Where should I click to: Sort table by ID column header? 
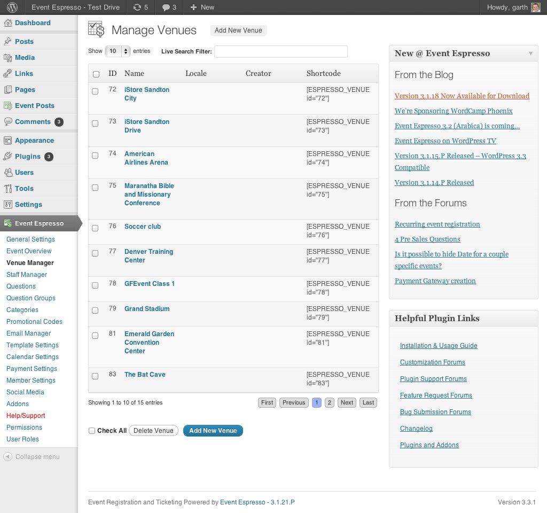pyautogui.click(x=112, y=73)
